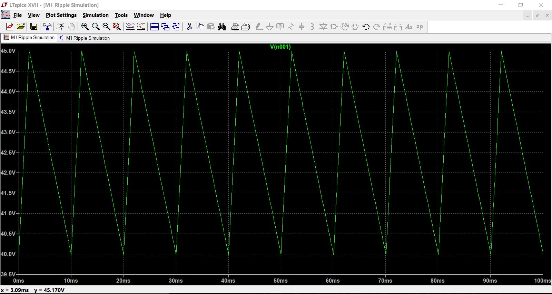The image size is (552, 294).
Task: Click the 0ms horizontal axis label
Action: pyautogui.click(x=19, y=281)
